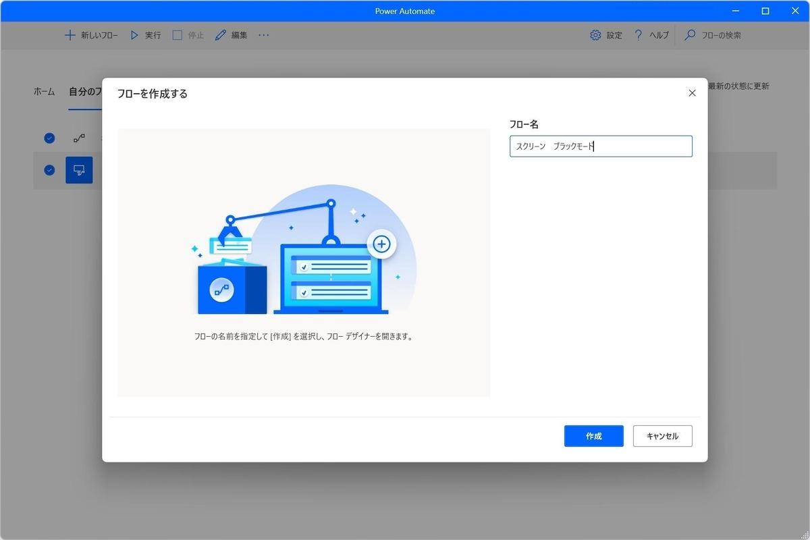Click 編集 with the pencil icon in the toolbar
Image resolution: width=810 pixels, height=540 pixels.
click(232, 35)
